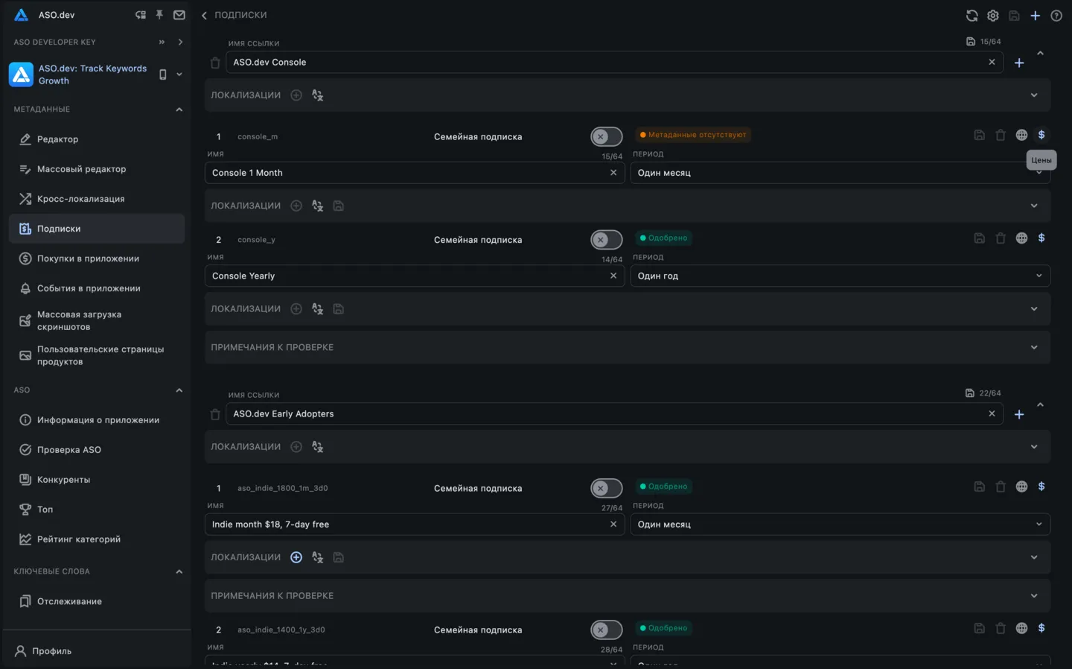Open period dropdown showing Один год
The height and width of the screenshot is (669, 1072).
pyautogui.click(x=840, y=276)
